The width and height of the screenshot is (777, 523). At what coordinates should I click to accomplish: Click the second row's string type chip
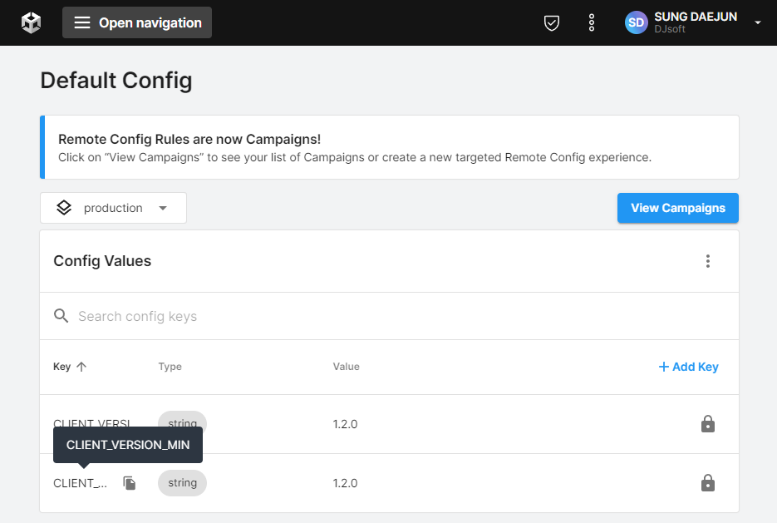(182, 483)
